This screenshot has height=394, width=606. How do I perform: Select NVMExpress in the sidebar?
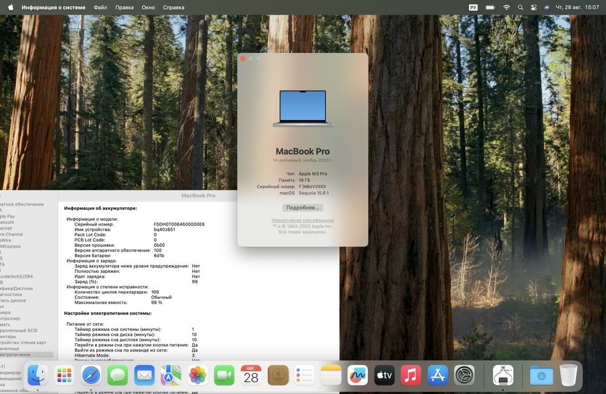tap(10, 246)
